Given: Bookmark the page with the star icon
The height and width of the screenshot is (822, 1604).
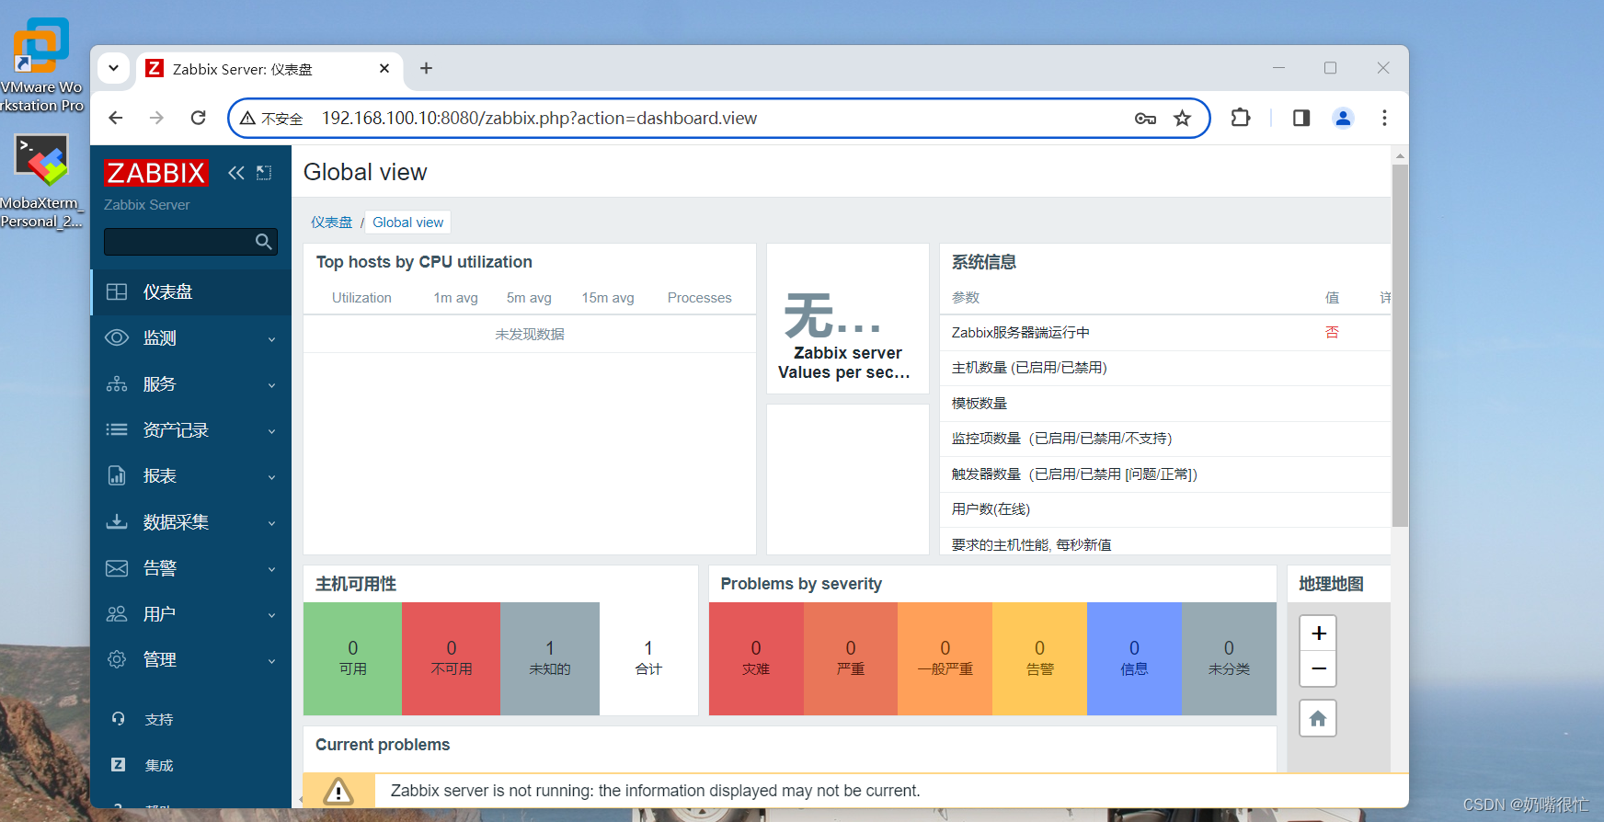Looking at the screenshot, I should coord(1182,118).
